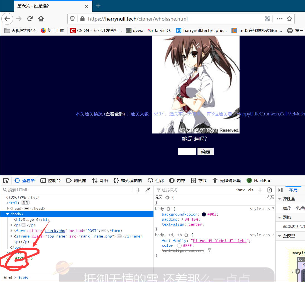Screen dimensions: 305x282
Task: Open the check.php link in the markup
Action: tap(55, 231)
